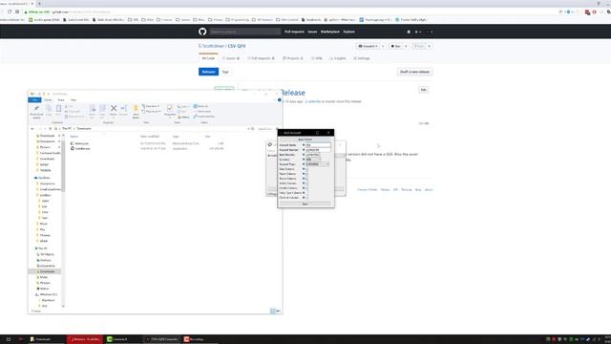Click the Explorer up-one-level arrow
This screenshot has width=611, height=344.
click(50, 129)
